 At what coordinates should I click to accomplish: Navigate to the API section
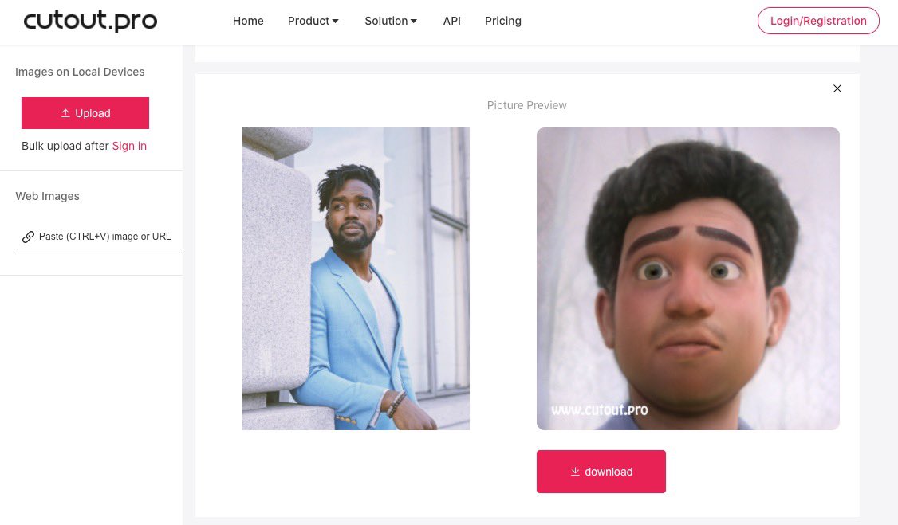[x=451, y=21]
